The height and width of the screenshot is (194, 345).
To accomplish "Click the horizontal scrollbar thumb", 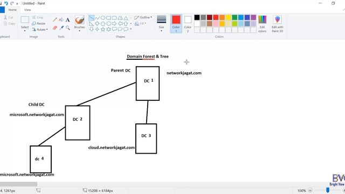I will (x=18, y=184).
